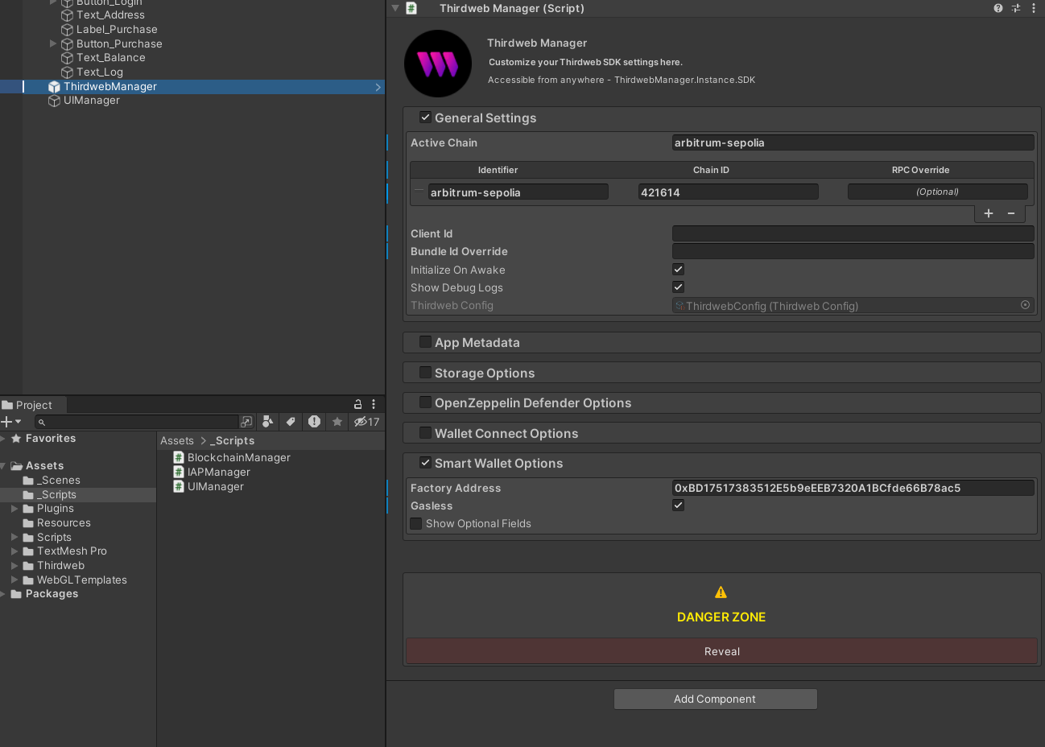This screenshot has height=747, width=1045.
Task: Click the Client Id input field
Action: pos(853,233)
